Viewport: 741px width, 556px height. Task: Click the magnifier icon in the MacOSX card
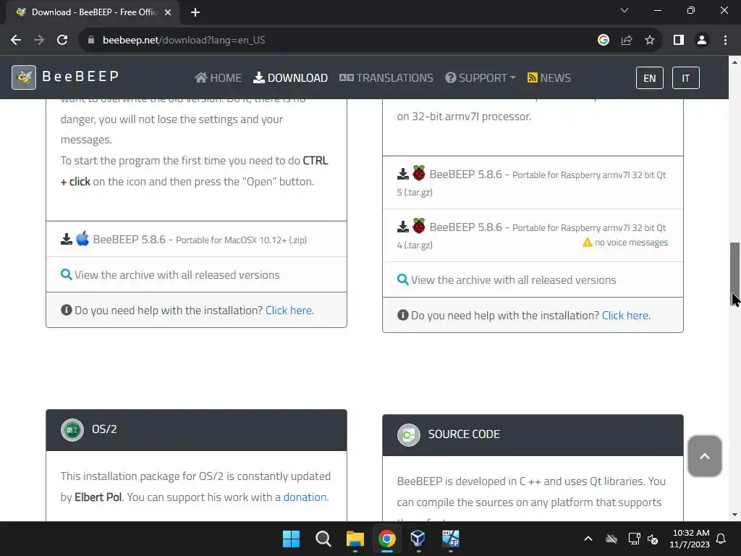[66, 274]
